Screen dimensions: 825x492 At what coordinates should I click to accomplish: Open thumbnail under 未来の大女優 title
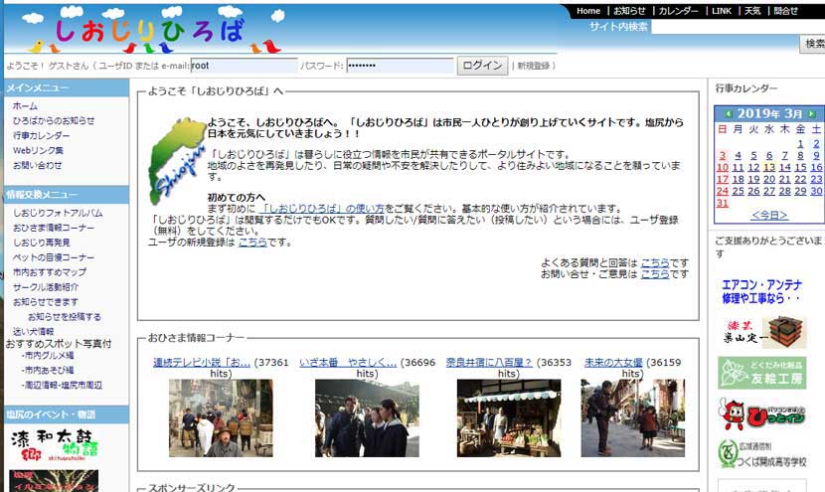pos(633,418)
